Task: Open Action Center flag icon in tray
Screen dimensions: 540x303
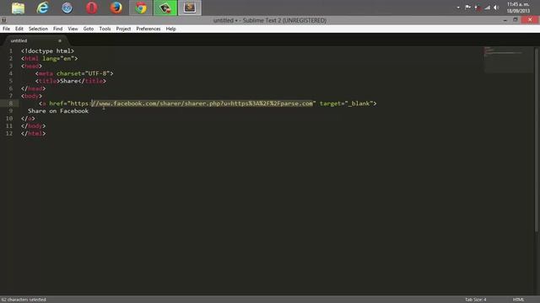Action: 467,8
